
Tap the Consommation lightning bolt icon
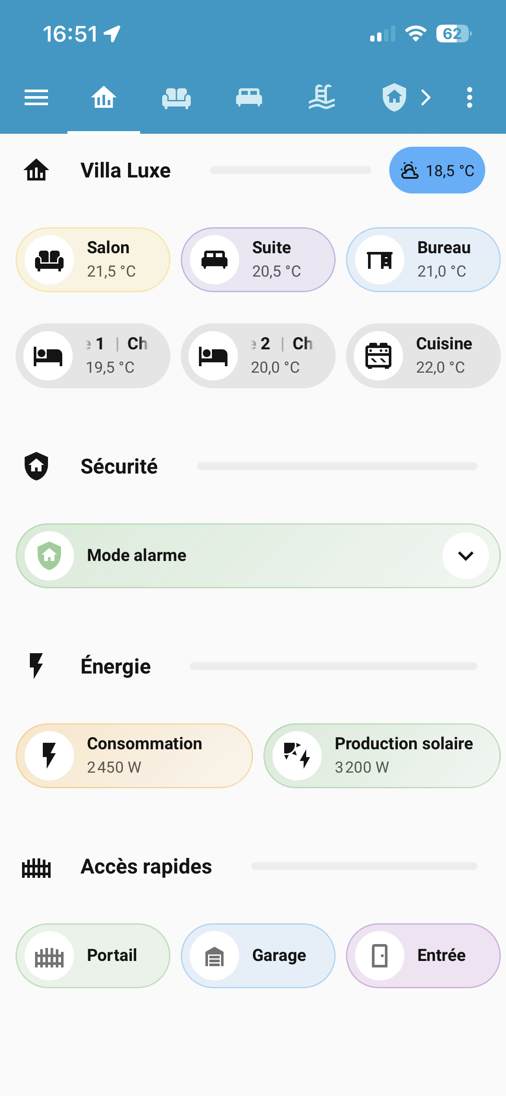pyautogui.click(x=49, y=756)
